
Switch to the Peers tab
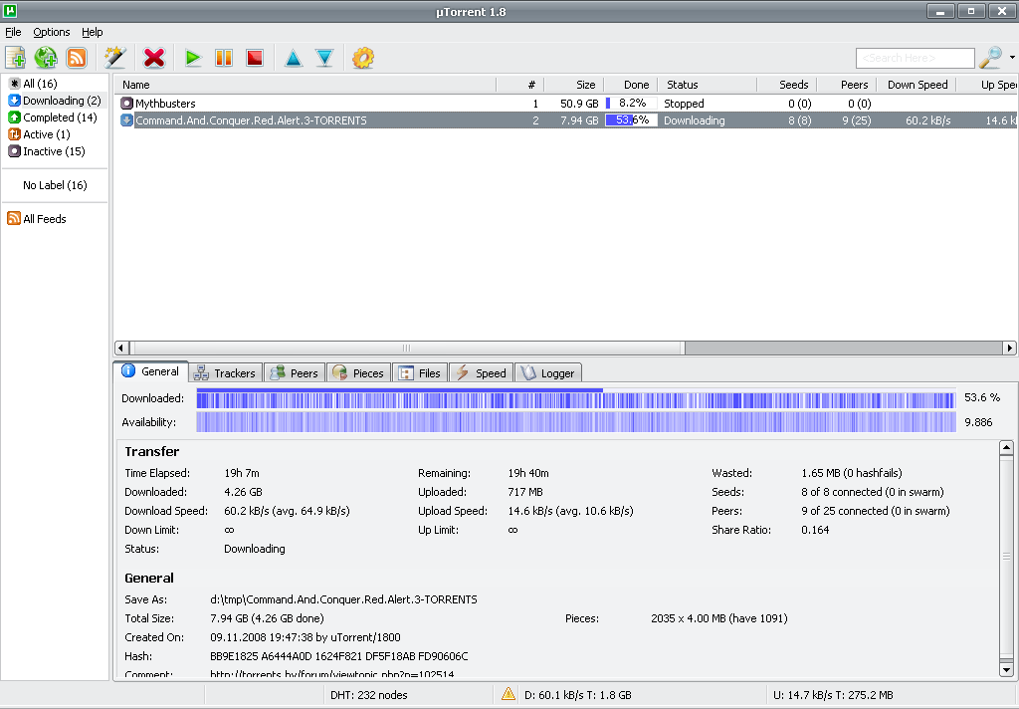click(295, 373)
